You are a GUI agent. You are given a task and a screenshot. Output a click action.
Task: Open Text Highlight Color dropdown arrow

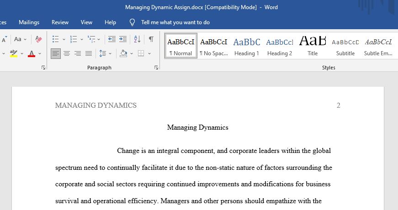(22, 53)
